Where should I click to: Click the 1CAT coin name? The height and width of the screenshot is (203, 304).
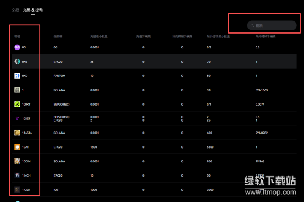[25, 147]
